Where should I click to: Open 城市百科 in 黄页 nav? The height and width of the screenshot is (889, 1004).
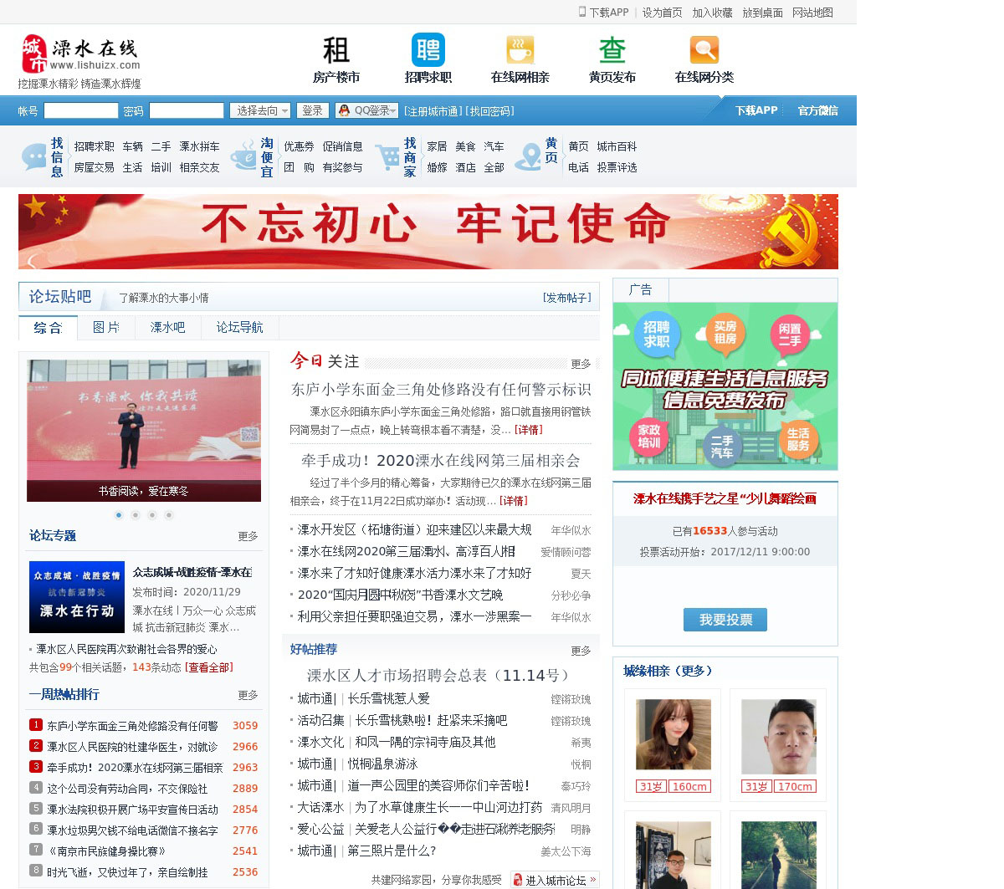pyautogui.click(x=617, y=146)
